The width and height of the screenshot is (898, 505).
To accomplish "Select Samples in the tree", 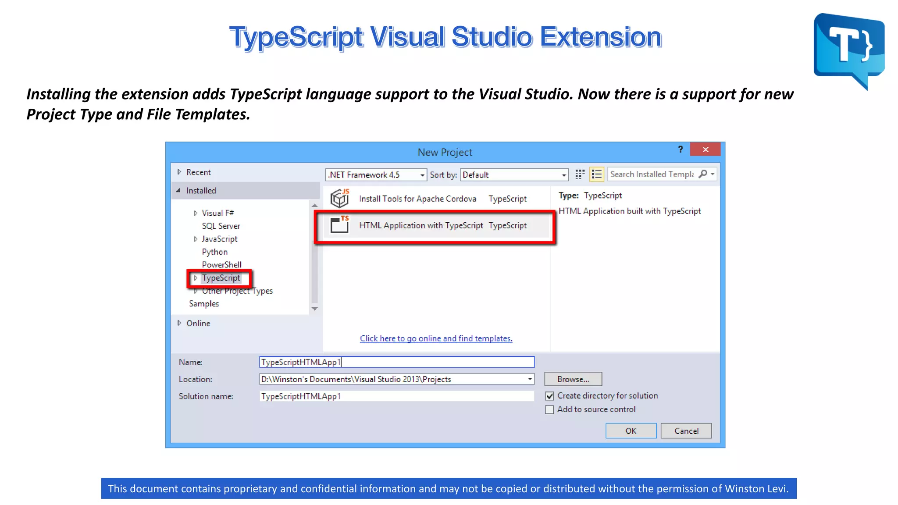I will [204, 304].
